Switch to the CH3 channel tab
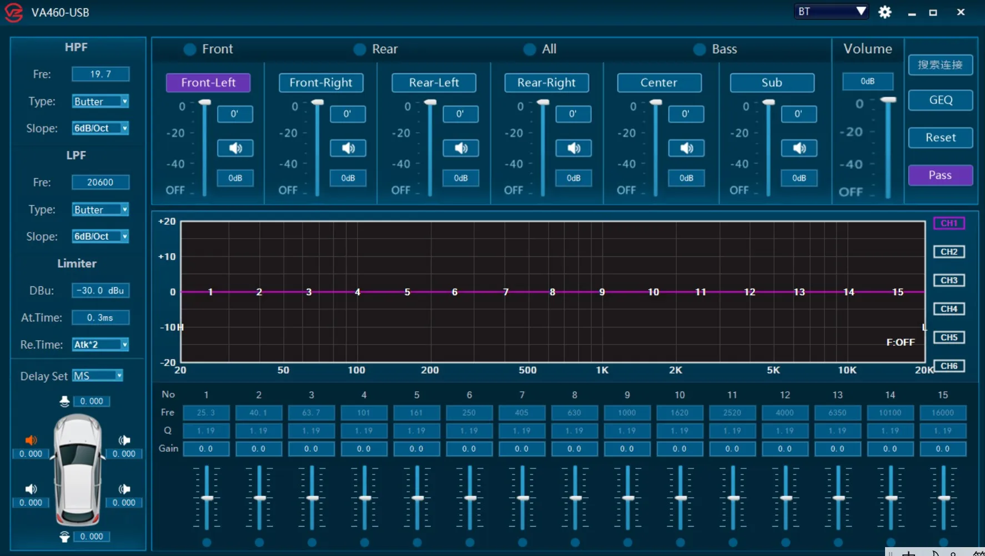Viewport: 985px width, 556px height. [x=949, y=280]
